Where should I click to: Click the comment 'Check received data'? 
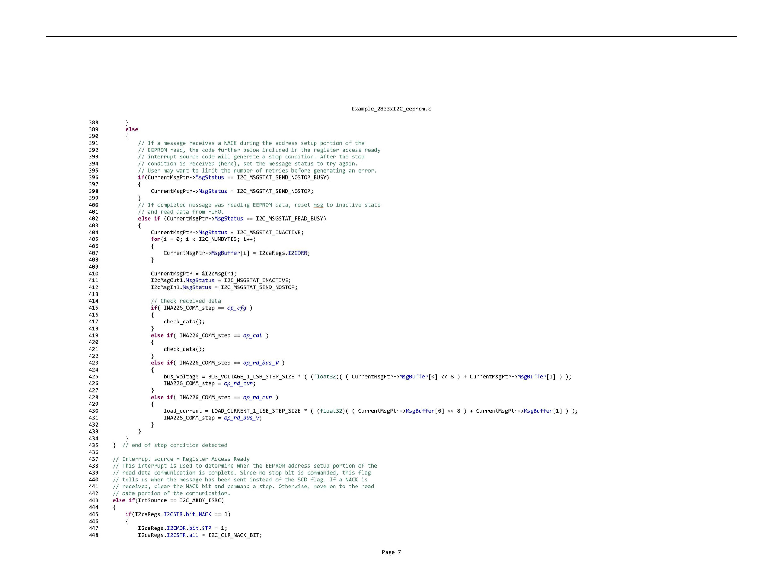[x=186, y=301]
